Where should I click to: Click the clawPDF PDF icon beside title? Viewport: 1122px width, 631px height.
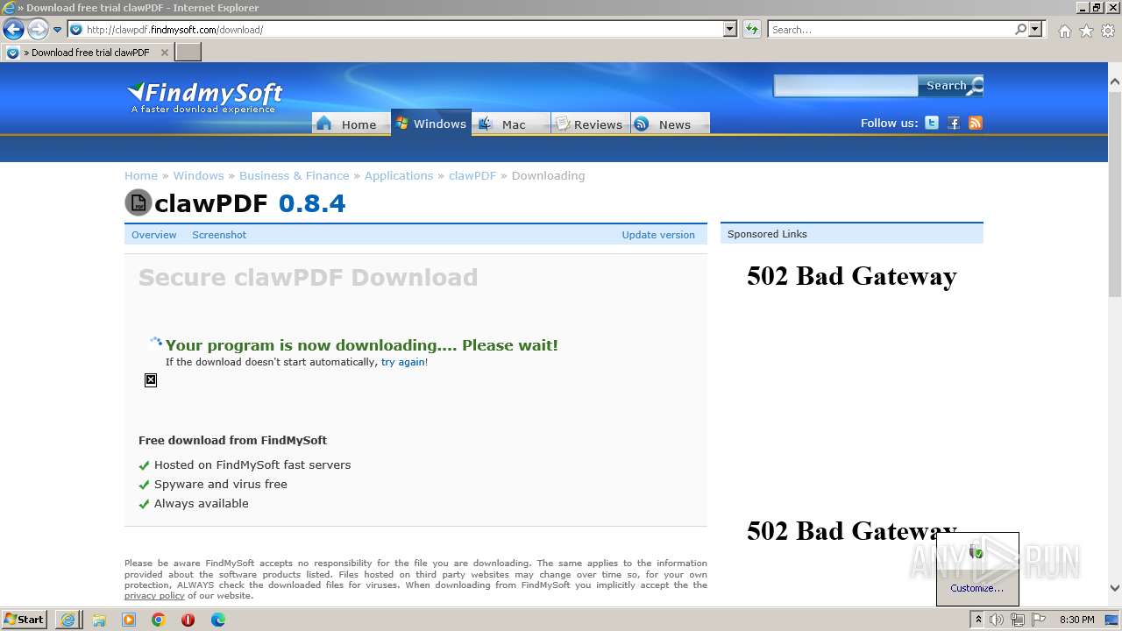[x=138, y=202]
